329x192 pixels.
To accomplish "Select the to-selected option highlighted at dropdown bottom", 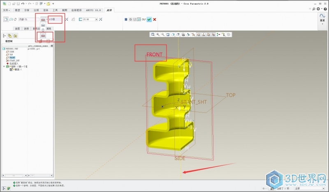I will click(43, 36).
